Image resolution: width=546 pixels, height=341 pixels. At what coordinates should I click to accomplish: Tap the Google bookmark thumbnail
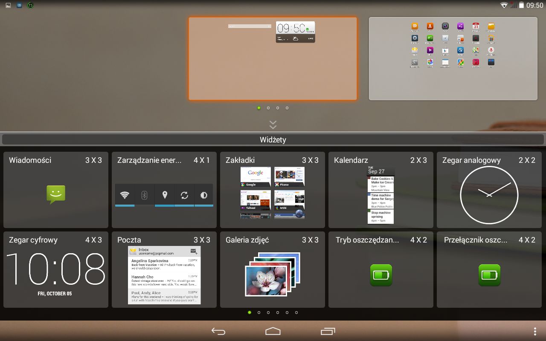pyautogui.click(x=256, y=177)
